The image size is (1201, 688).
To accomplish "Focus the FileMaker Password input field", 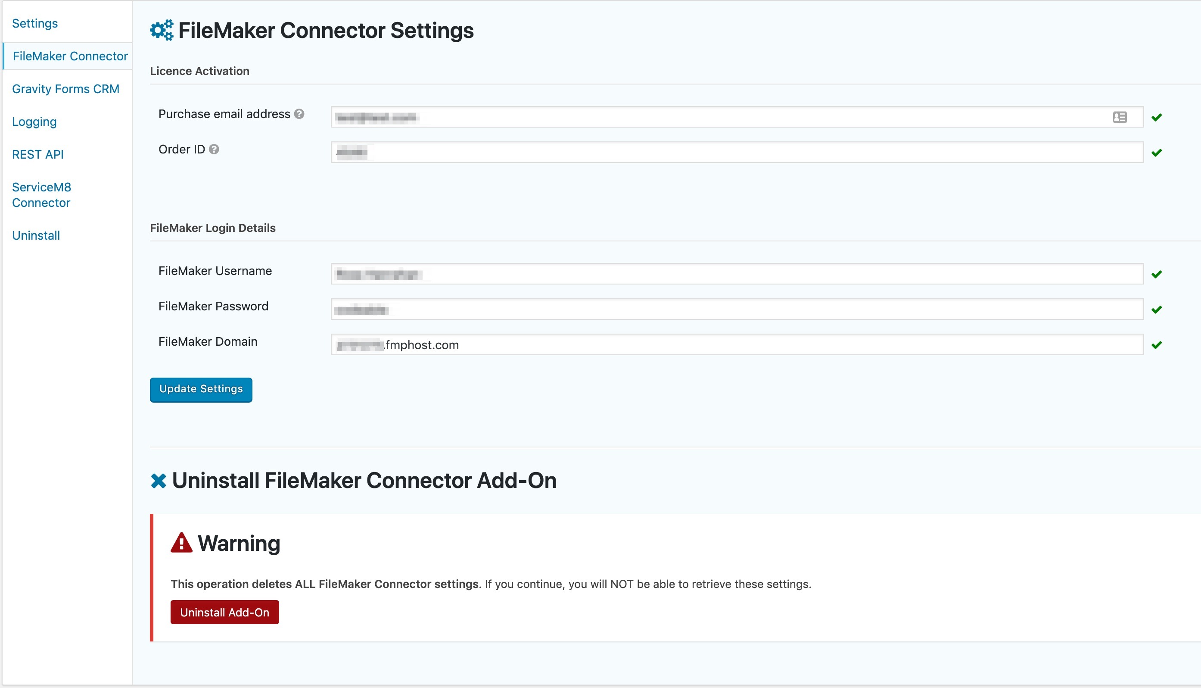I will [737, 309].
